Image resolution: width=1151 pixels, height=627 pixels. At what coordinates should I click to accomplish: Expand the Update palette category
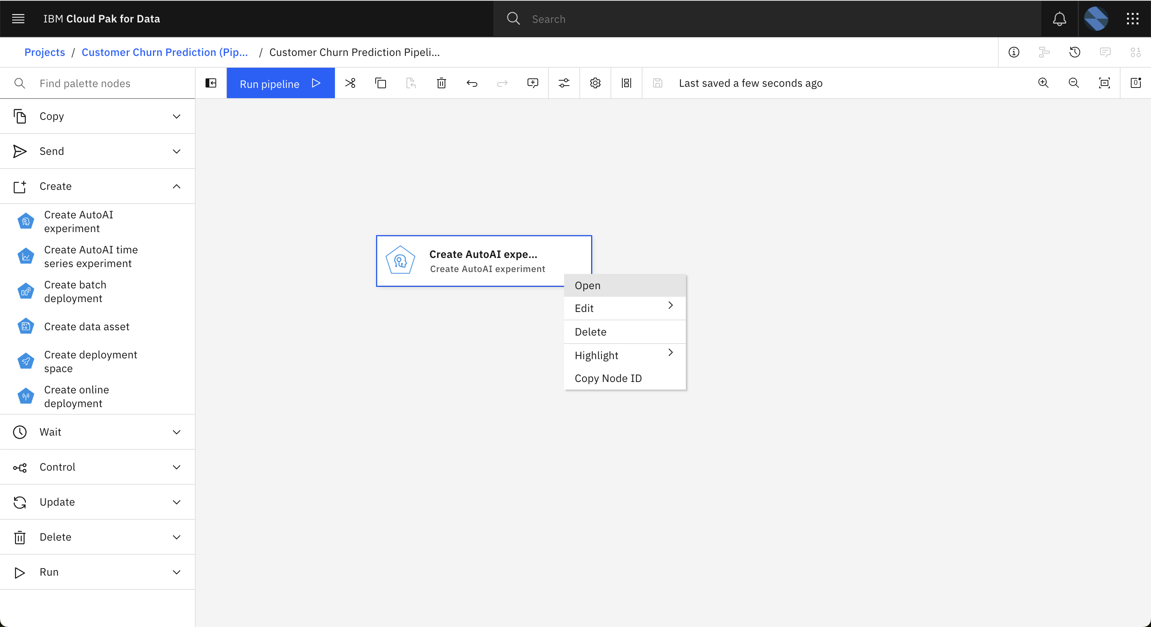tap(97, 502)
